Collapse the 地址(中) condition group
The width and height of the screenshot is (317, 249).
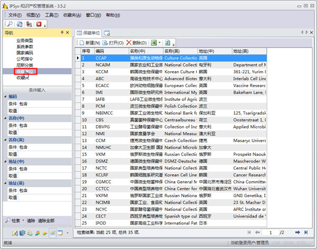tap(5, 161)
